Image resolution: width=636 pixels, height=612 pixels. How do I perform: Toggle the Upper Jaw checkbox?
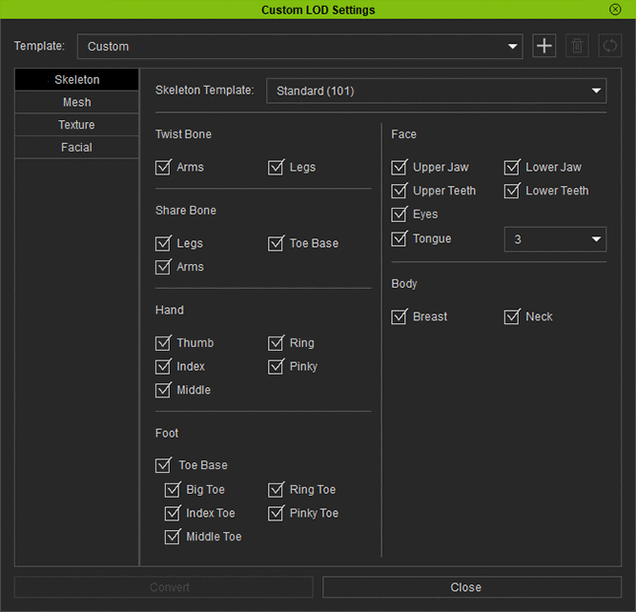[400, 168]
